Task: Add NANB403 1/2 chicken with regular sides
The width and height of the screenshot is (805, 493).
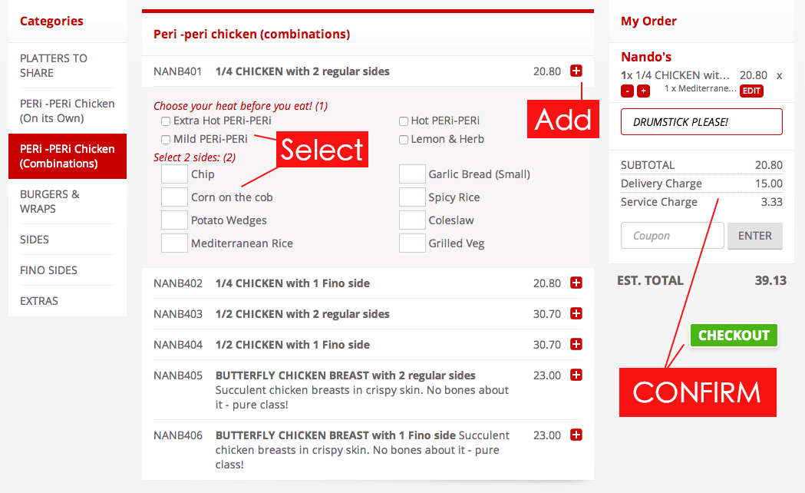Action: point(576,314)
